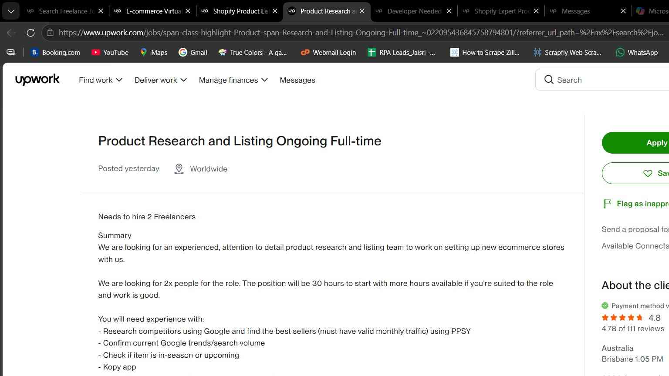Viewport: 669px width, 376px height.
Task: Expand the Find work dropdown
Action: point(101,80)
